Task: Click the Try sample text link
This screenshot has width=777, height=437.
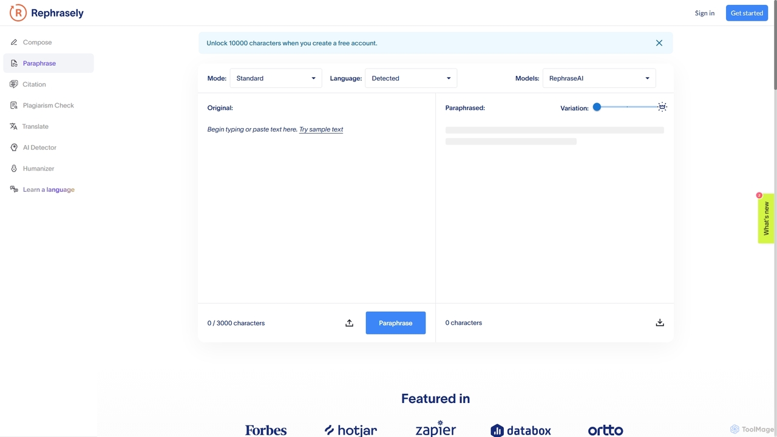Action: [321, 129]
